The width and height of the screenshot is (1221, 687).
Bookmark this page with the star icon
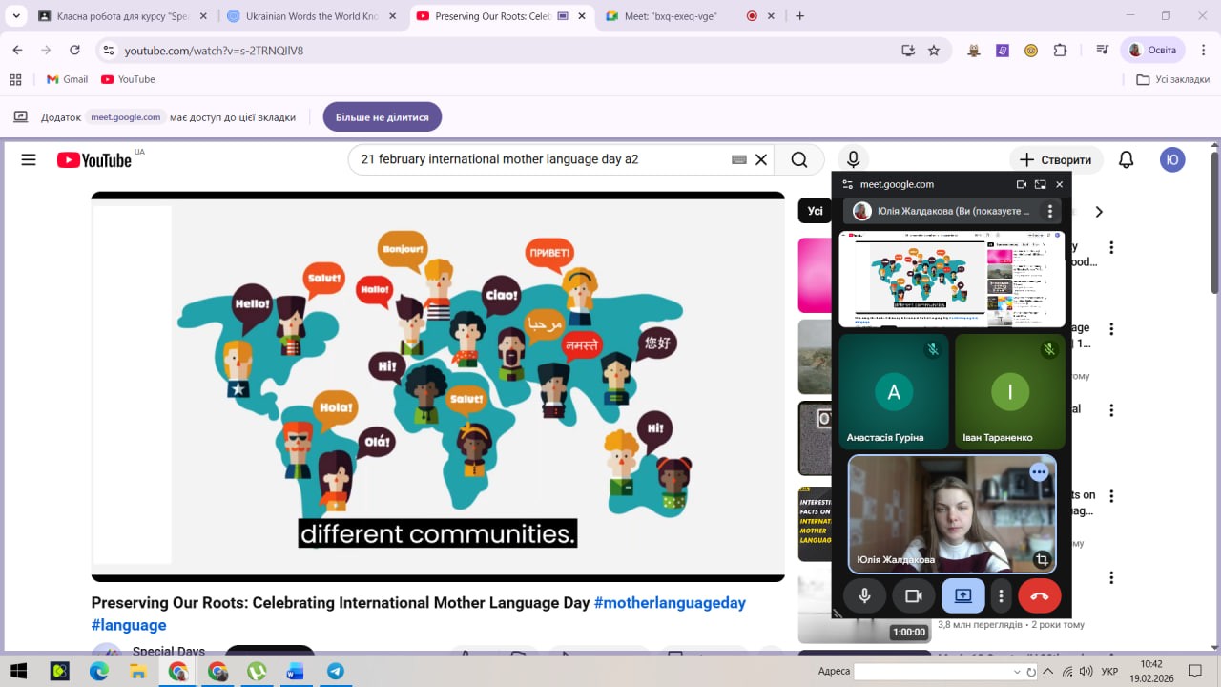point(934,51)
